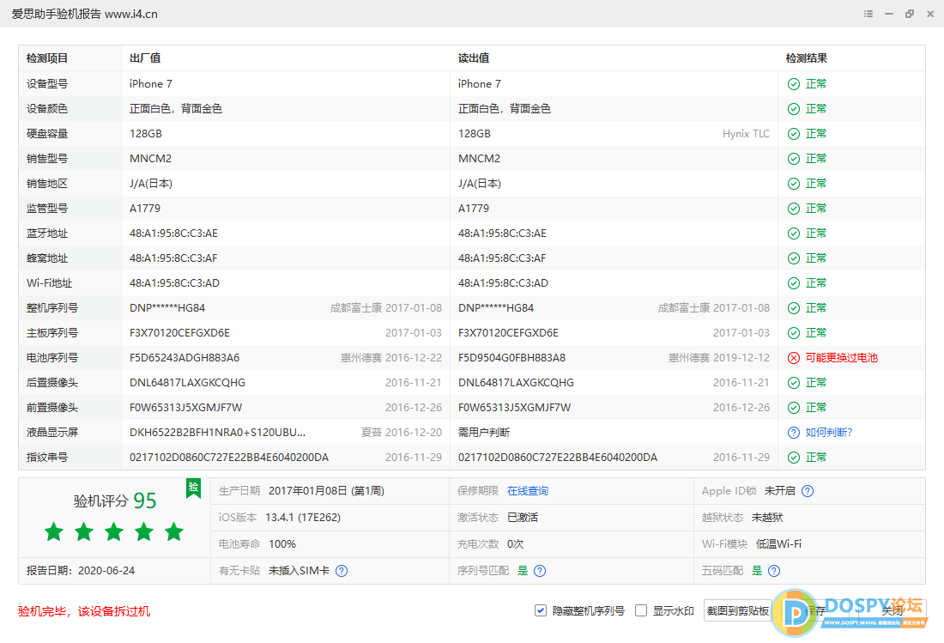The height and width of the screenshot is (643, 944).
Task: Click iOS version 13.4.1 (17E262)
Action: coord(303,518)
